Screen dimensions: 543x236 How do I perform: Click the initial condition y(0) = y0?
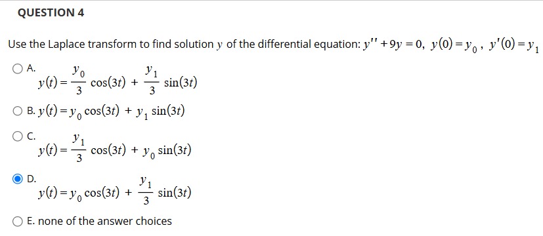(x=453, y=45)
